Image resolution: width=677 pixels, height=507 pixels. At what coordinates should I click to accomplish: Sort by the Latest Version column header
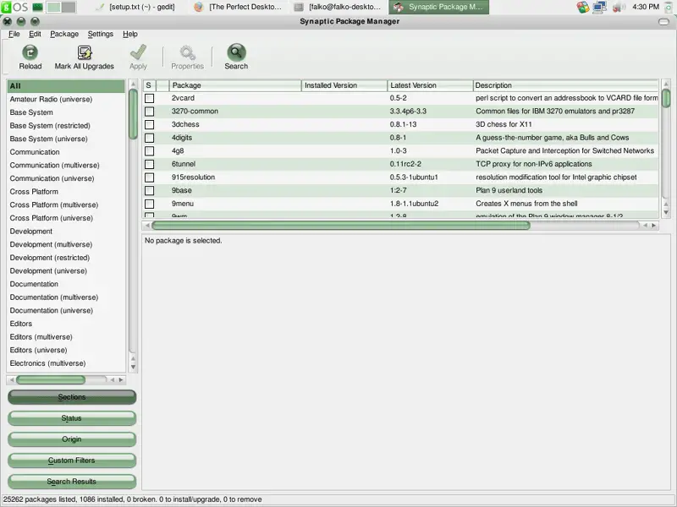430,85
